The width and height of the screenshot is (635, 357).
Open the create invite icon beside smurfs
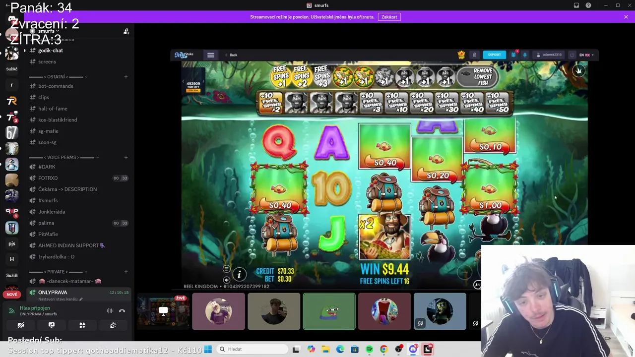(127, 31)
